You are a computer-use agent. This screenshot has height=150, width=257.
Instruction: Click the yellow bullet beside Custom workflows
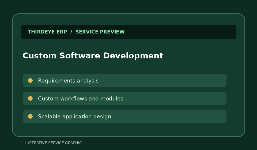pyautogui.click(x=30, y=99)
